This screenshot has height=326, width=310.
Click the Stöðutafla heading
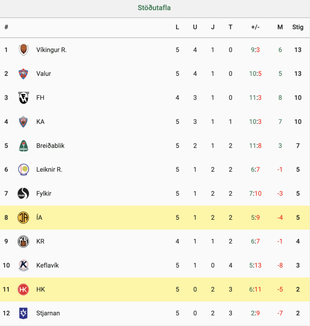[154, 8]
